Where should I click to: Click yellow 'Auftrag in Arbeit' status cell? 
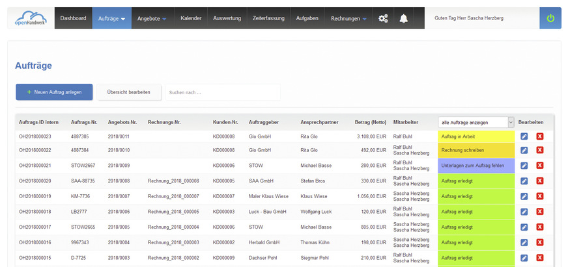(476, 136)
